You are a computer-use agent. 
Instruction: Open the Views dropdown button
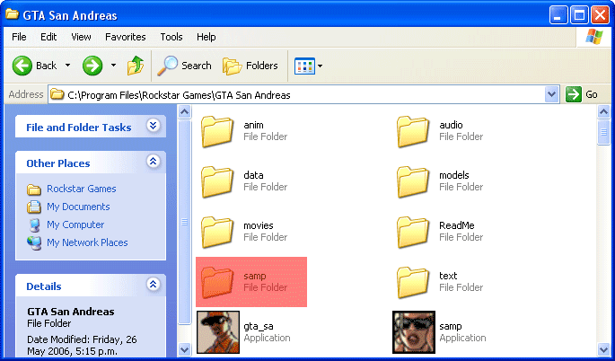click(x=308, y=66)
